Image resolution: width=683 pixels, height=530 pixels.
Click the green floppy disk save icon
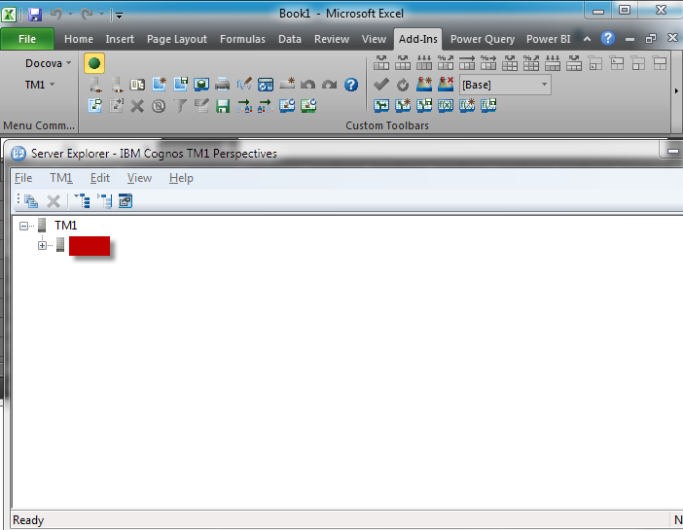[223, 106]
